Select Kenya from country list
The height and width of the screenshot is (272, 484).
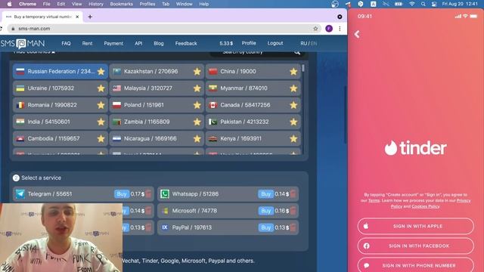pyautogui.click(x=253, y=138)
